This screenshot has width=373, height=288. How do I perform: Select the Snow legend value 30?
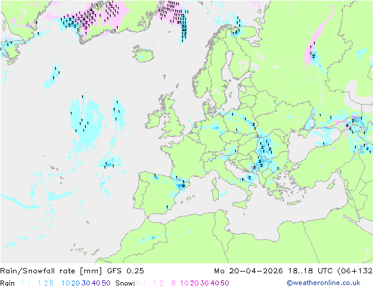point(205,283)
